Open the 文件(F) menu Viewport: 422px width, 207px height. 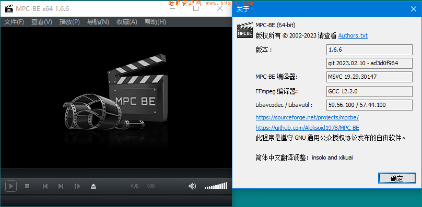pyautogui.click(x=14, y=22)
